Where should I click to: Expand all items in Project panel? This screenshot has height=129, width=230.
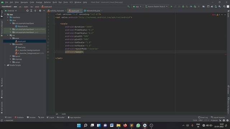[x=31, y=11]
